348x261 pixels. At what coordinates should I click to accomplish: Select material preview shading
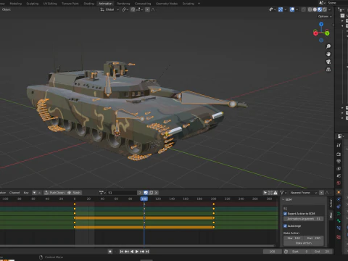pos(320,9)
